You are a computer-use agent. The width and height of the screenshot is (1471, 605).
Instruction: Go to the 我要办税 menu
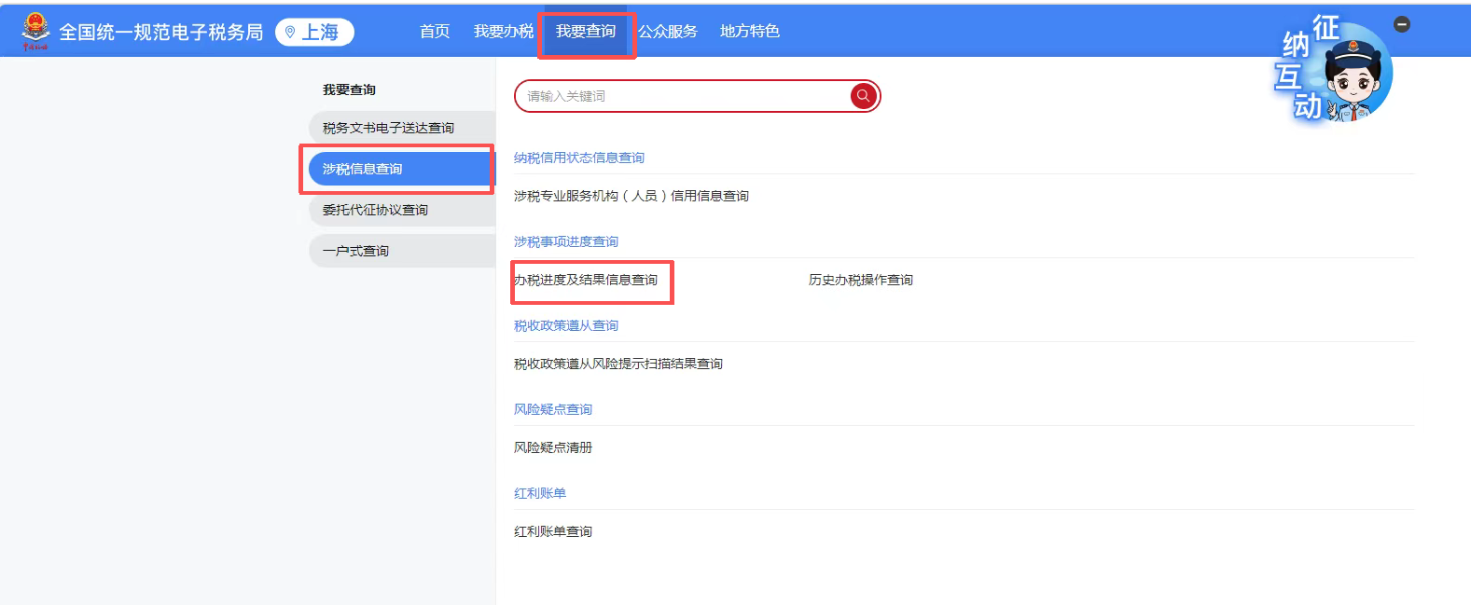click(x=503, y=32)
